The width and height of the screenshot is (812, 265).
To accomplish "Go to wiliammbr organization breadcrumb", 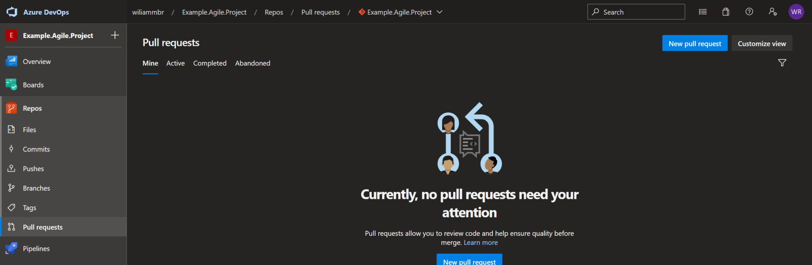I will 148,12.
